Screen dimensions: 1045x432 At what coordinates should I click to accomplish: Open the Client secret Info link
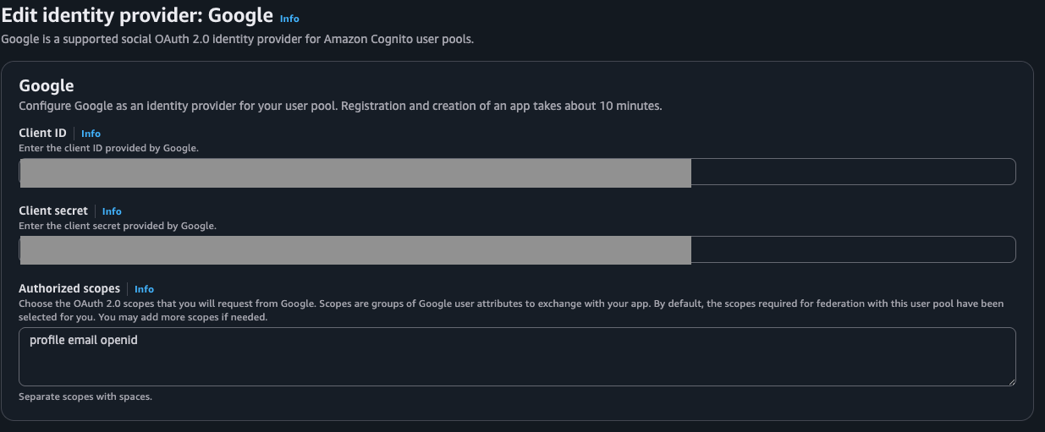click(x=112, y=211)
